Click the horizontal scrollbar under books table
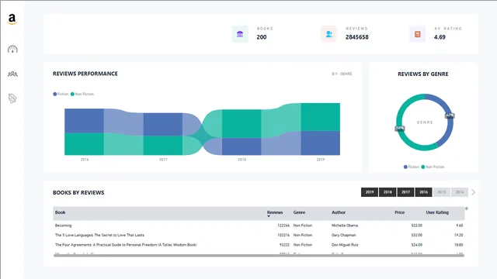Screen dimensions: 497x279 [x=259, y=255]
